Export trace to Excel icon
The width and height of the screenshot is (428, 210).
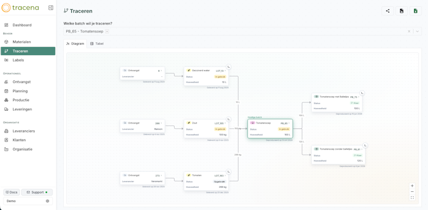click(x=415, y=11)
